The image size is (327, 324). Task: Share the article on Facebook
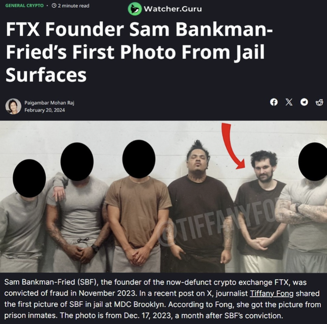274,102
